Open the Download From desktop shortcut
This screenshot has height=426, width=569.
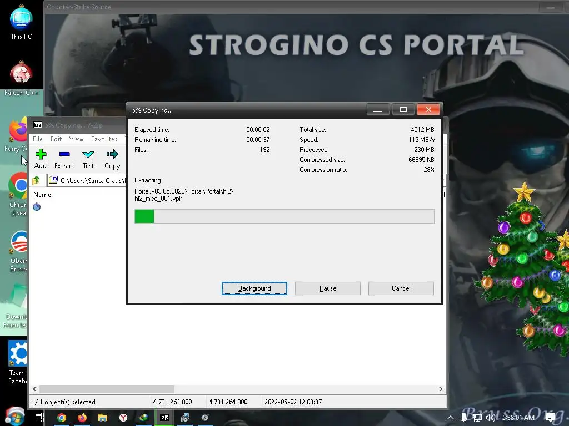(15, 306)
